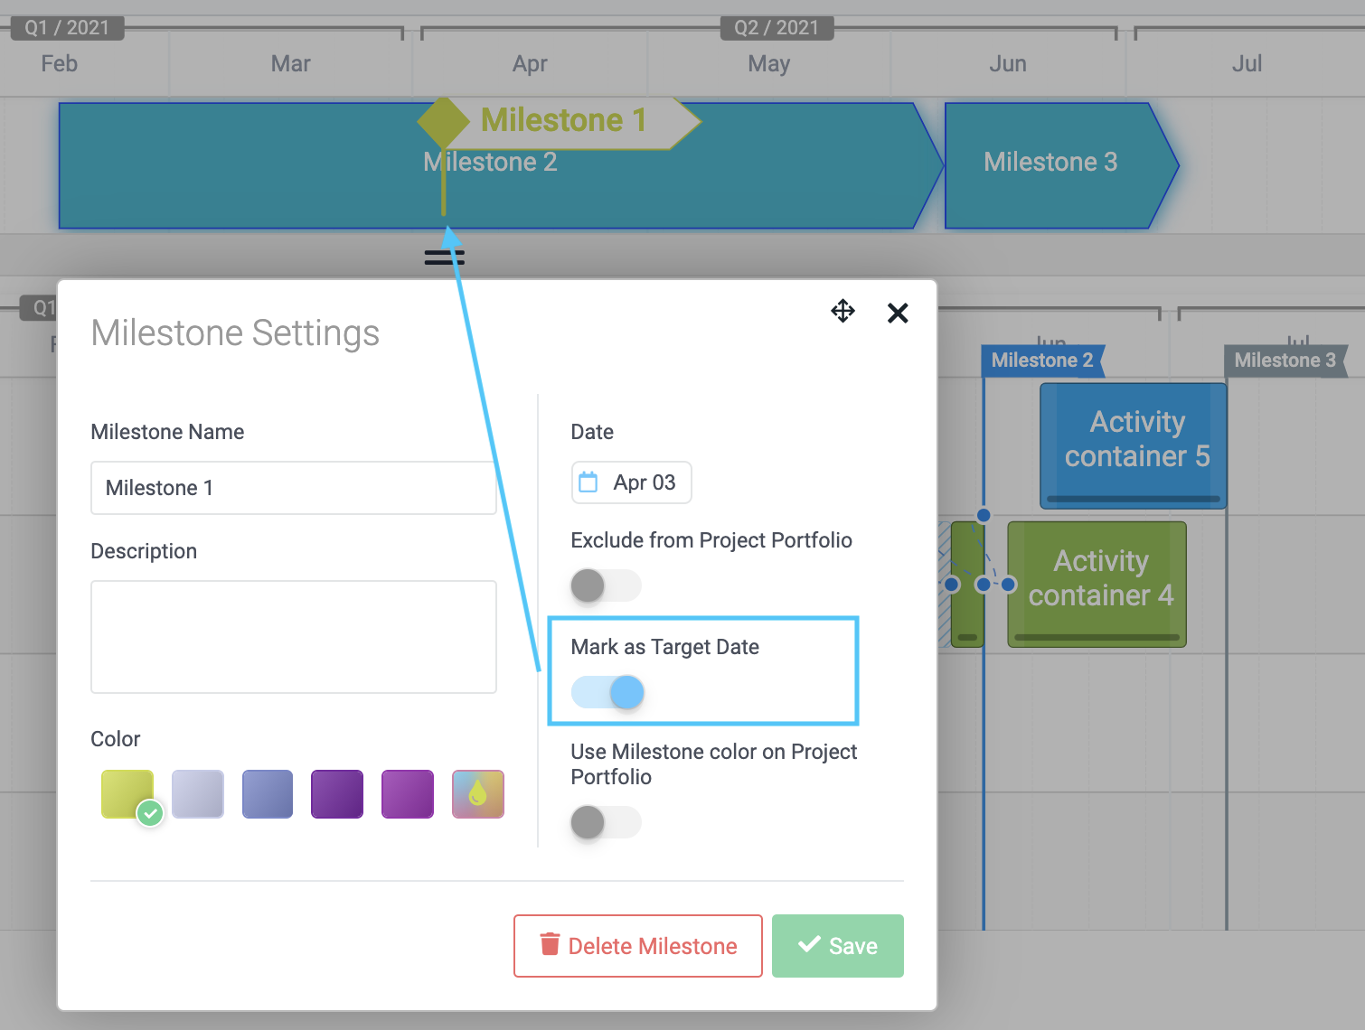Close the Milestone Settings dialog
The height and width of the screenshot is (1030, 1365).
point(898,314)
